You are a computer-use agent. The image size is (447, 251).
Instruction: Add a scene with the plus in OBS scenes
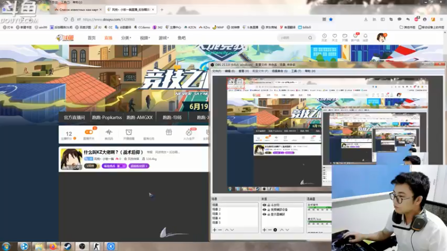point(215,230)
